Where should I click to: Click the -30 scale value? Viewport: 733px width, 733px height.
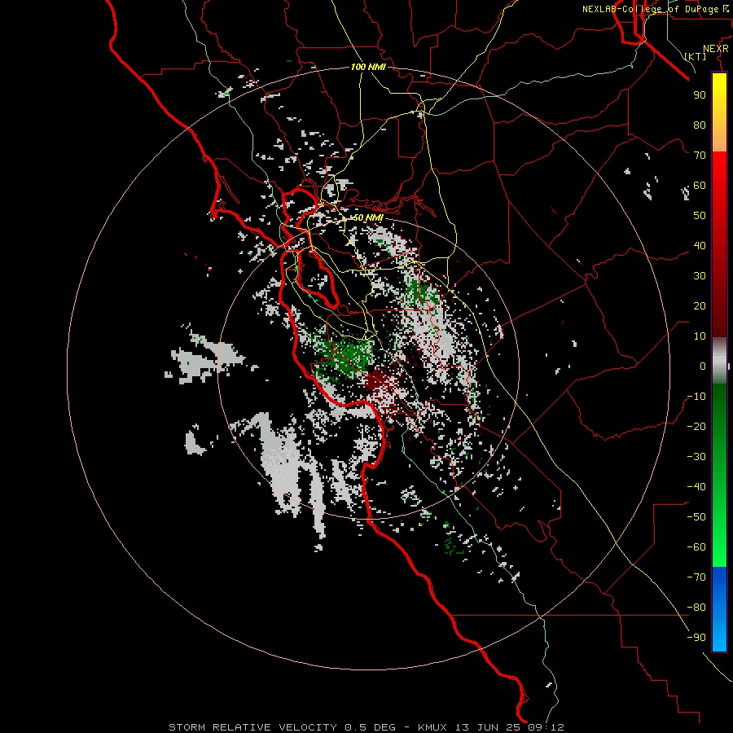696,457
